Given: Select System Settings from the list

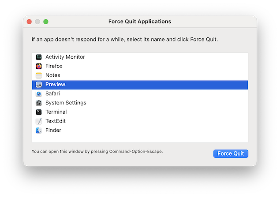Looking at the screenshot, I should tap(66, 103).
